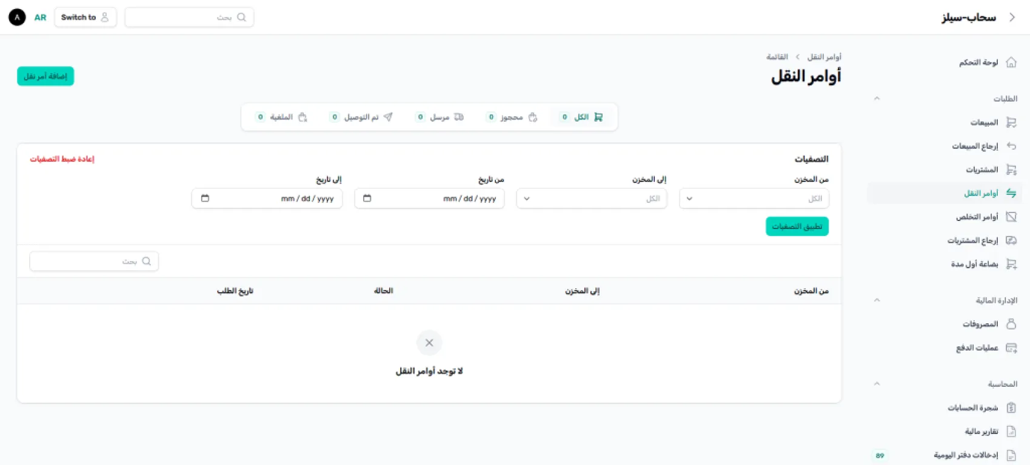Click the إضافة أمر نقل button
1030x465 pixels.
[45, 76]
